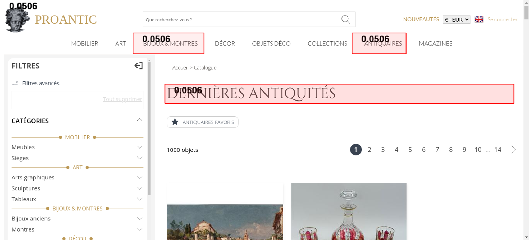Collapse the Filtres panel with arrow icon

pos(138,66)
